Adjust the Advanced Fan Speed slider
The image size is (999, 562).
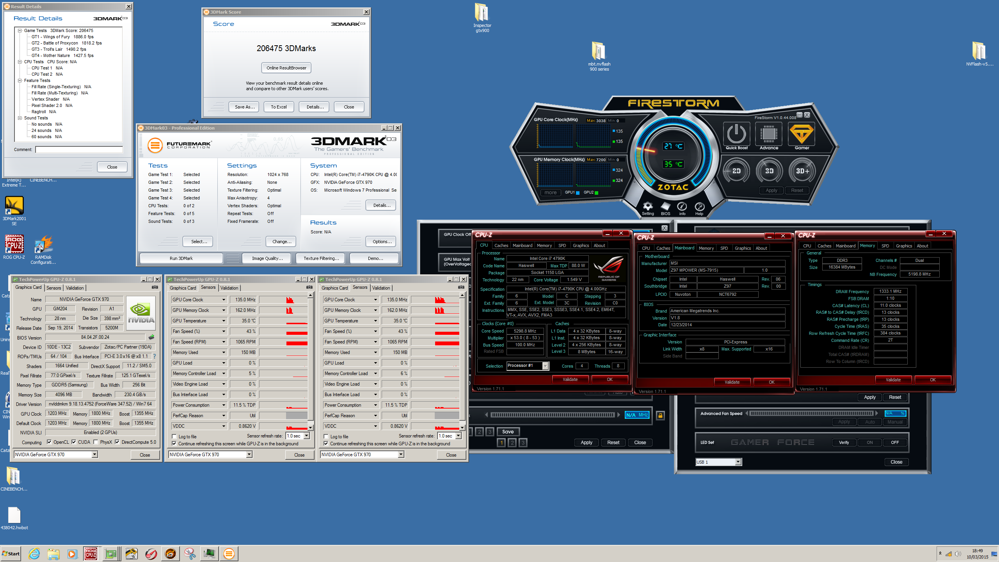(x=811, y=413)
